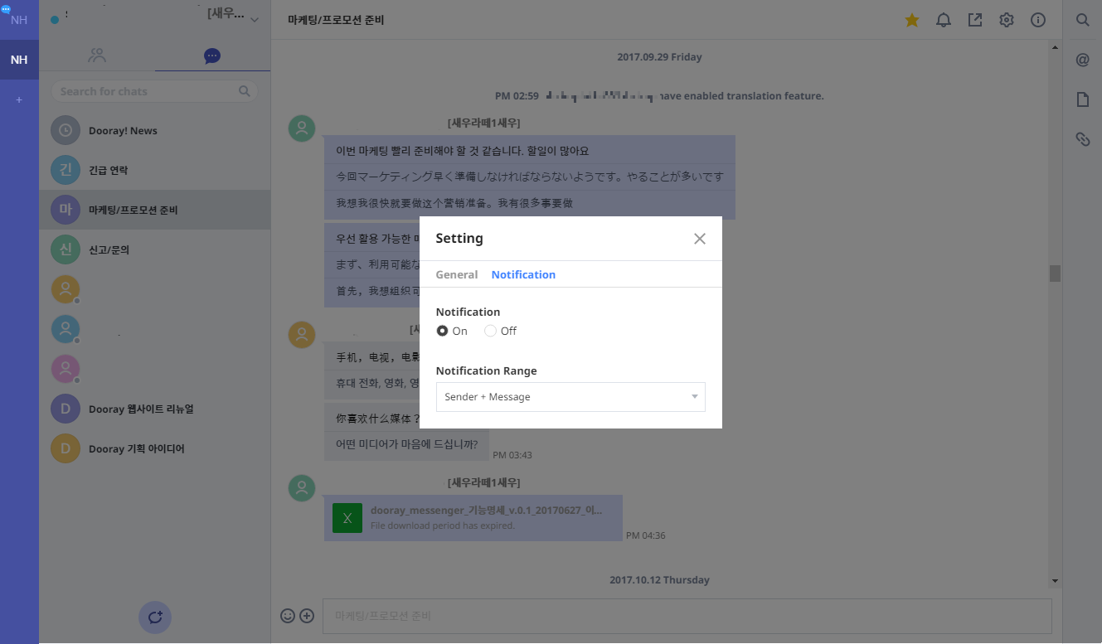Click green sender avatar of first message
Screen dimensions: 1102x644
[302, 128]
